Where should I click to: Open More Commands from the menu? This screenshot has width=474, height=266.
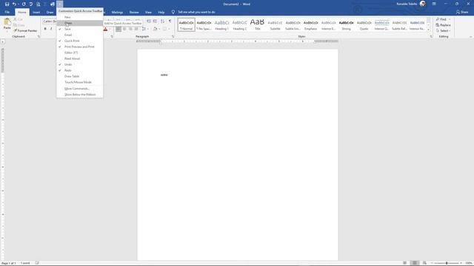[x=80, y=89]
